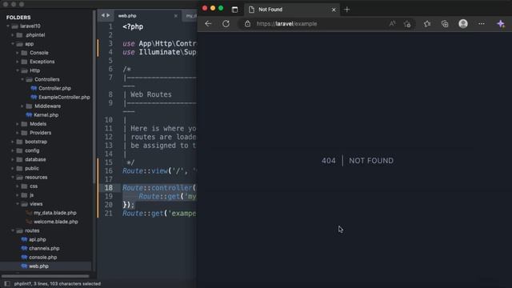Open the Favorites list icon

(427, 24)
